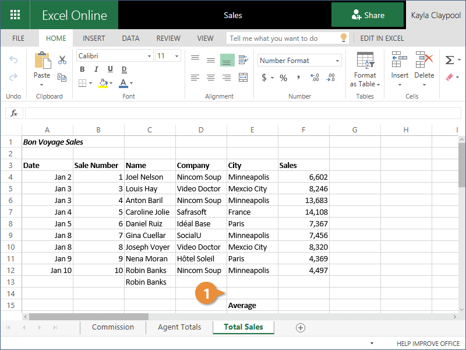Toggle Italic formatting

(x=96, y=69)
